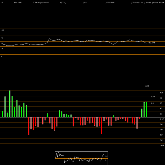Click the tallest green bar in MR histogram

tap(10, 104)
